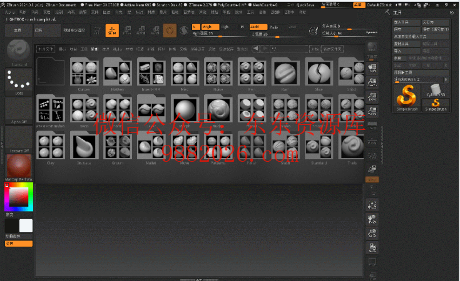Open the Alpha tab in LightBox

point(118,49)
